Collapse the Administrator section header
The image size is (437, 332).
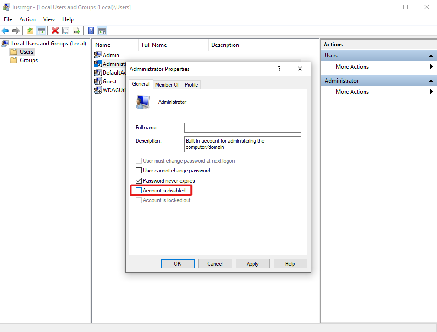431,80
